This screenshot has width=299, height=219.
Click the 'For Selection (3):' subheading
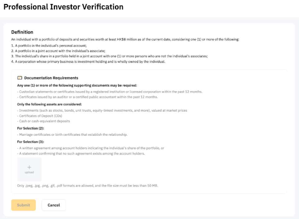pos(31,142)
